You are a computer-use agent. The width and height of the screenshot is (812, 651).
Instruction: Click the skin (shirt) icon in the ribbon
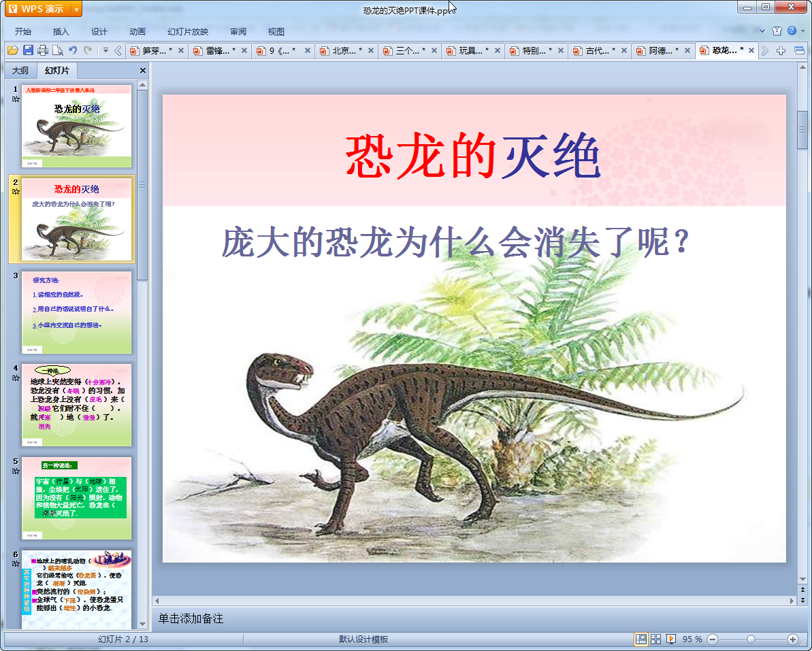pyautogui.click(x=777, y=31)
